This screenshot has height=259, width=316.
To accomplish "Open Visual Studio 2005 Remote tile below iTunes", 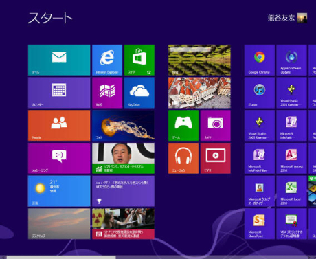I will point(260,126).
